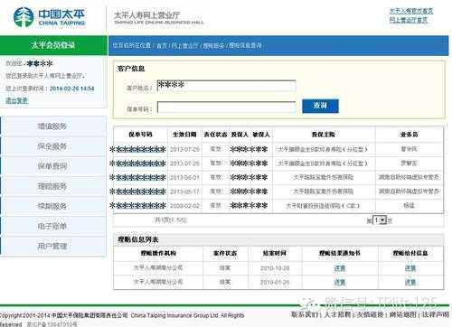Click the 保单号码 input field

coord(227,107)
